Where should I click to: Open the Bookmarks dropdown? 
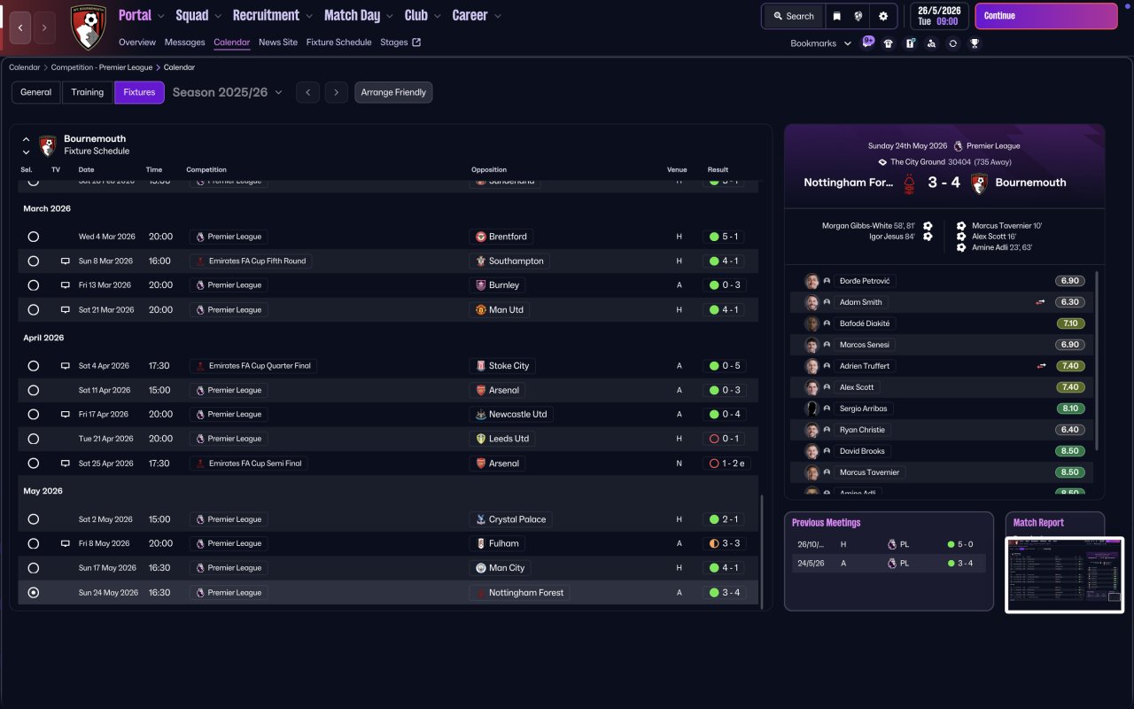pos(821,43)
